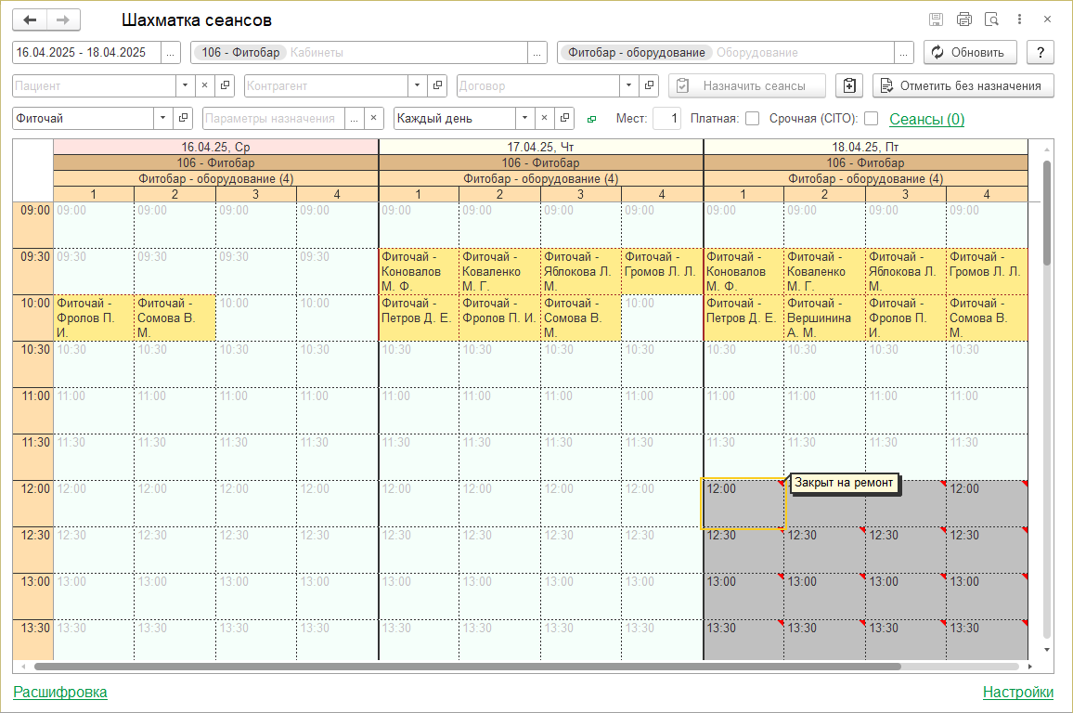Click the scroll-down arrow of vertical scrollbar
Image resolution: width=1073 pixels, height=713 pixels.
(1046, 650)
